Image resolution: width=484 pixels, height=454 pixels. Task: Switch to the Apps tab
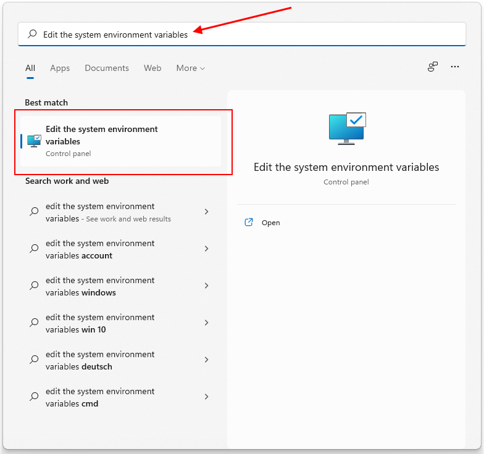pos(60,68)
